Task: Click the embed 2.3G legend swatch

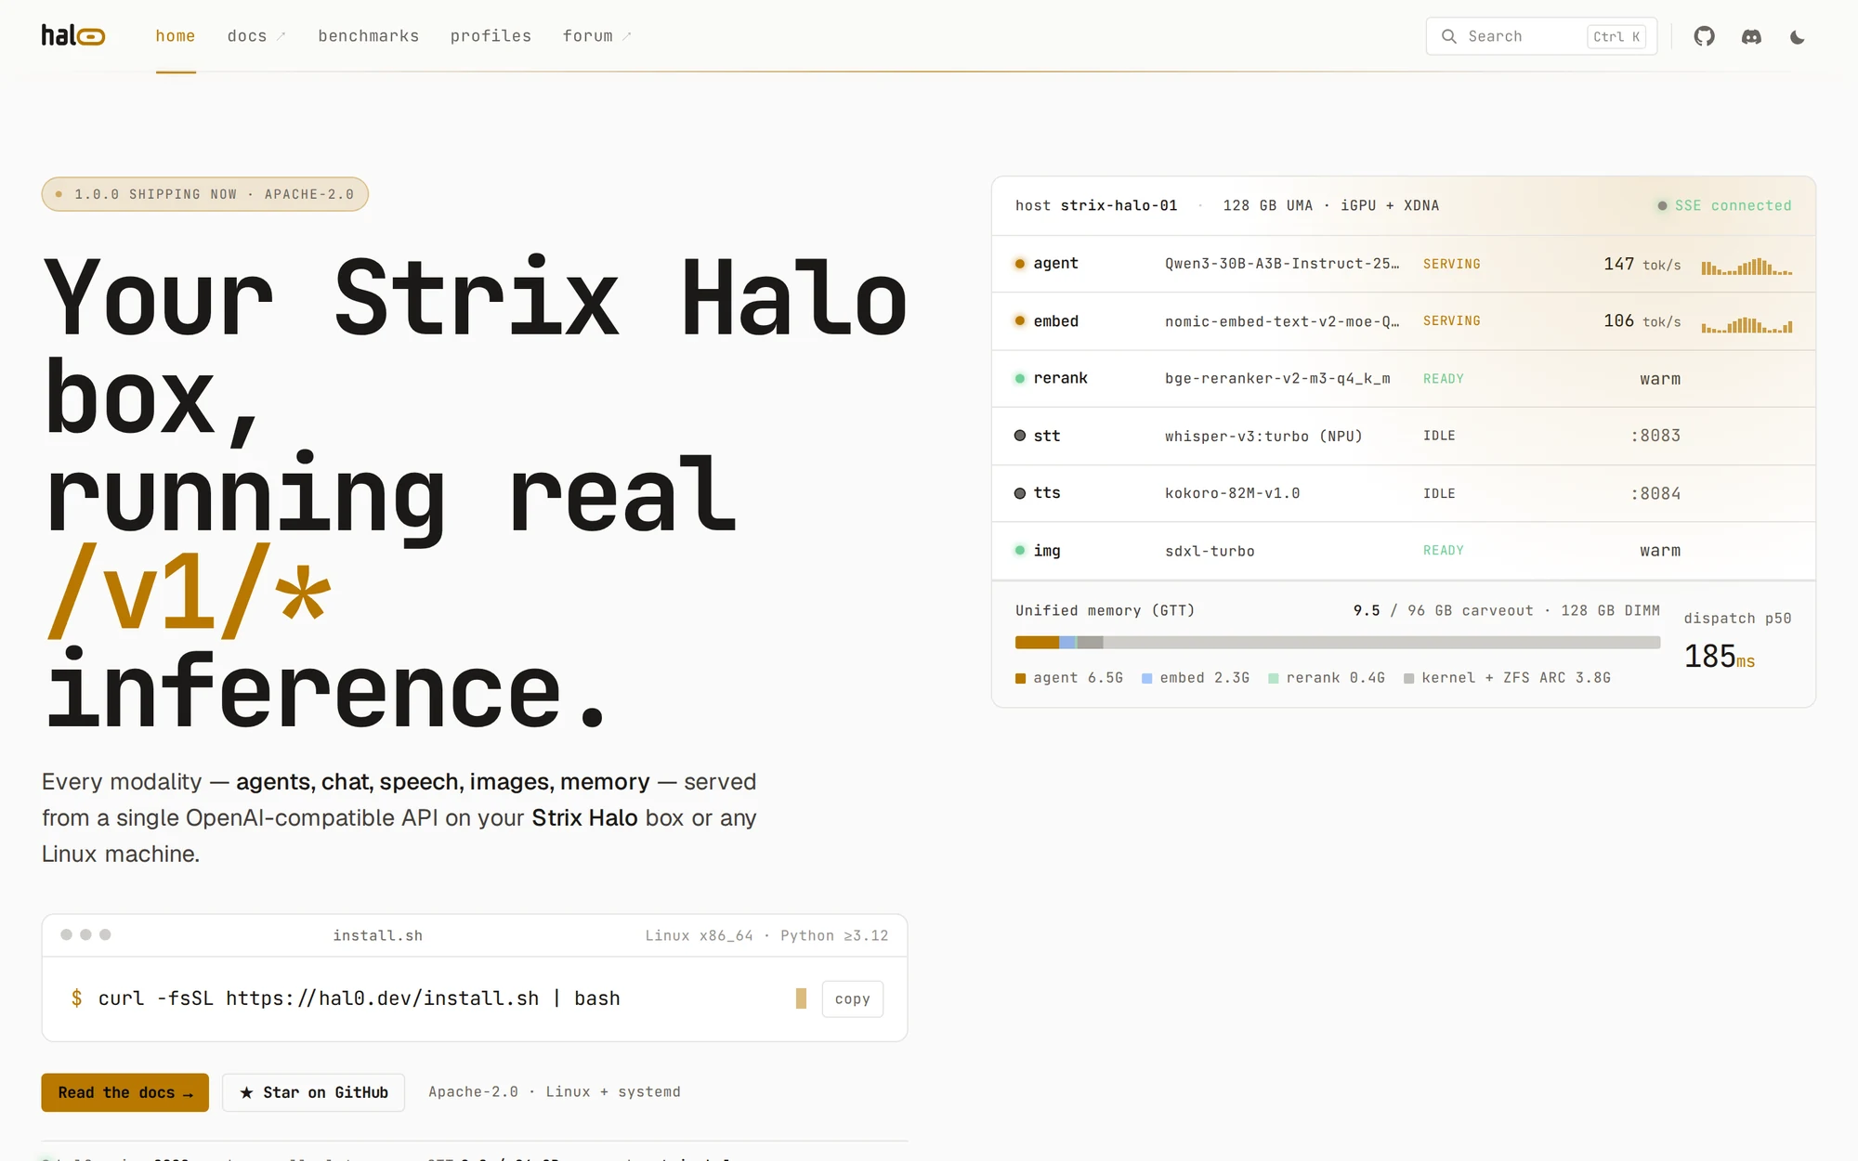Action: tap(1146, 679)
